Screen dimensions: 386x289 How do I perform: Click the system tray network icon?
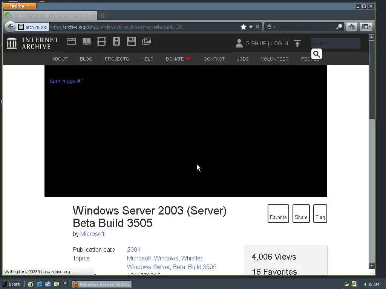click(x=347, y=284)
